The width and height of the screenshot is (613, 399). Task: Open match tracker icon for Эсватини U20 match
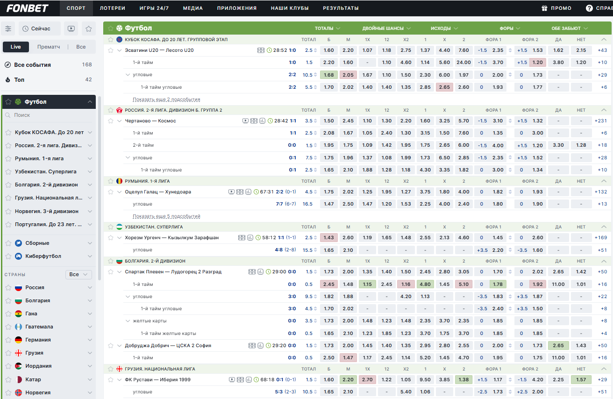point(261,50)
